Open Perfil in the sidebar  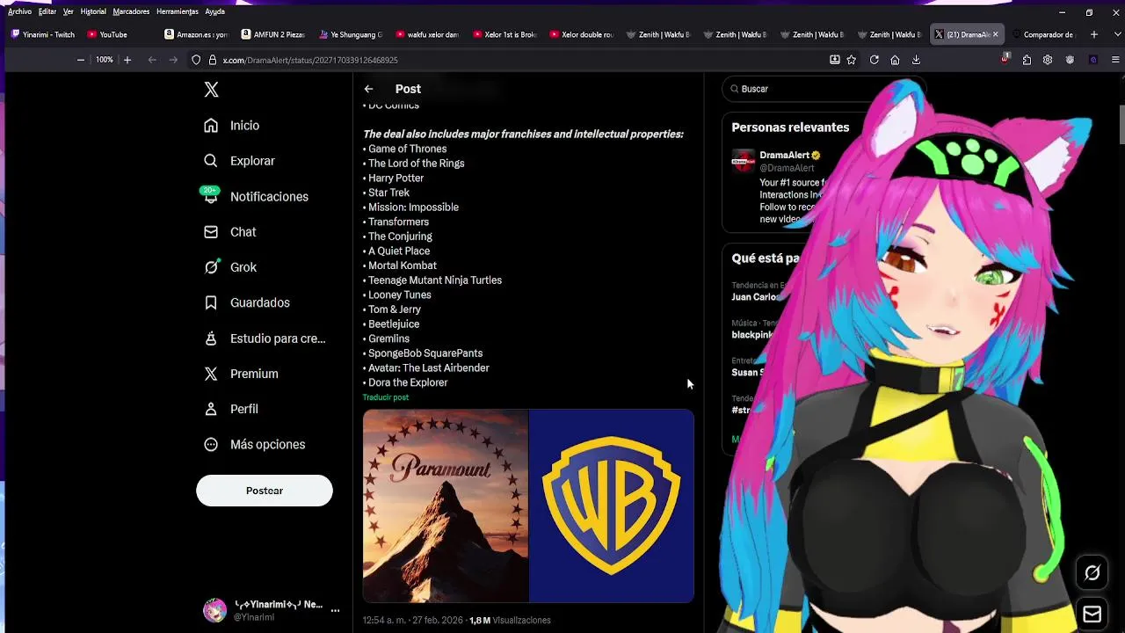click(x=231, y=409)
